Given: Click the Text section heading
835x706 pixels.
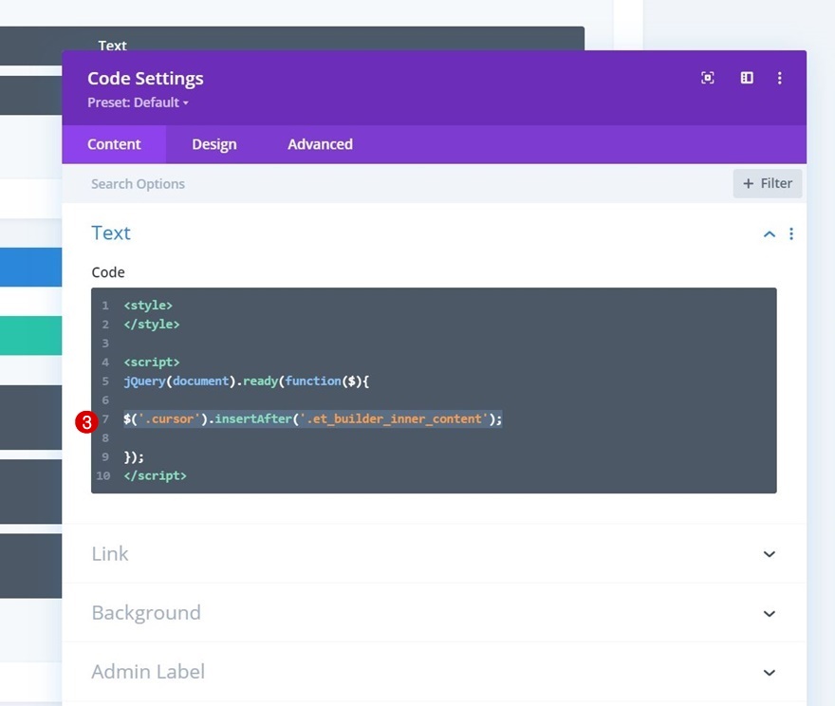Looking at the screenshot, I should 111,233.
